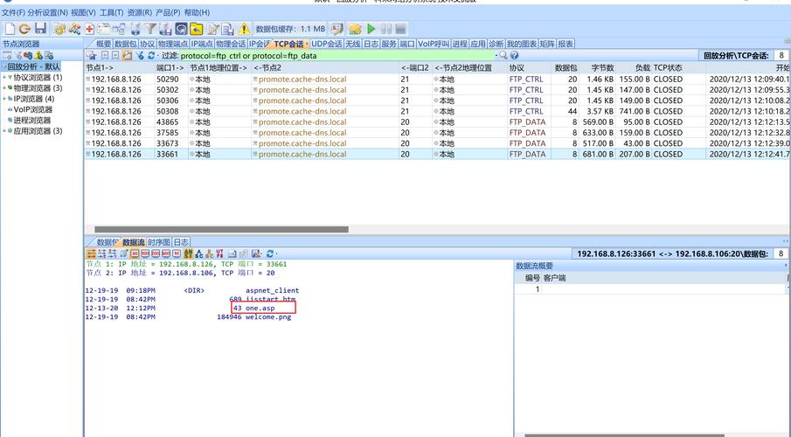Screen dimensions: 791x437
Task: Sort by the TCP状态 column header
Action: pos(678,67)
